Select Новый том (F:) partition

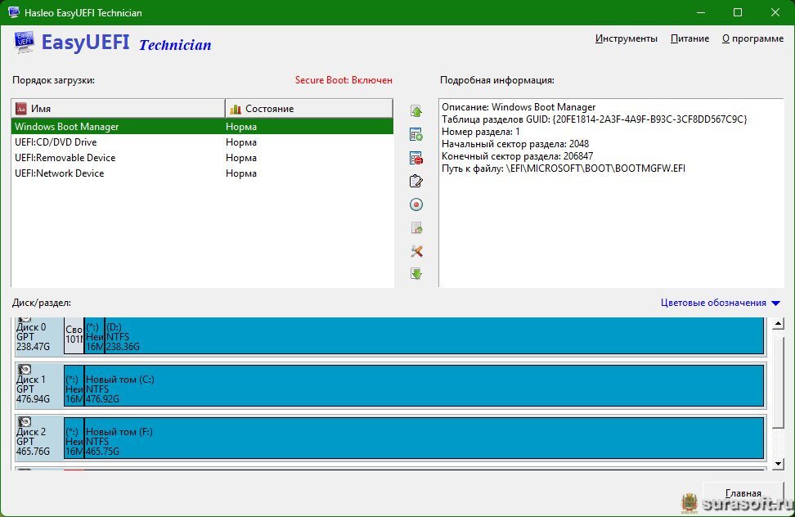pyautogui.click(x=424, y=438)
